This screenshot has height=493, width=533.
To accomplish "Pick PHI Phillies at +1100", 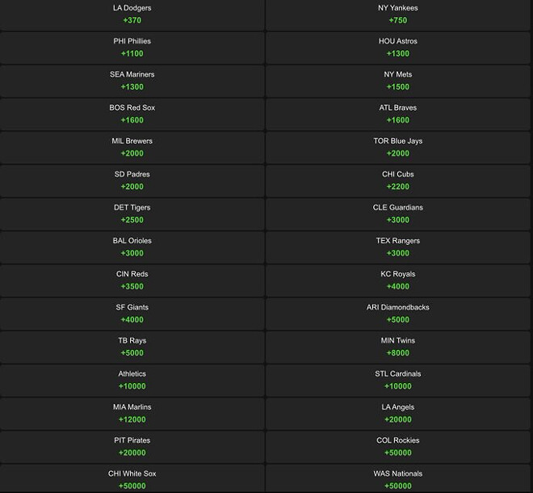I will [132, 48].
